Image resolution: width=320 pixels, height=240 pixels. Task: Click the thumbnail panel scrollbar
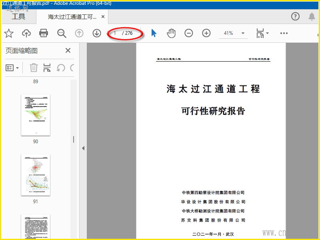point(74,159)
